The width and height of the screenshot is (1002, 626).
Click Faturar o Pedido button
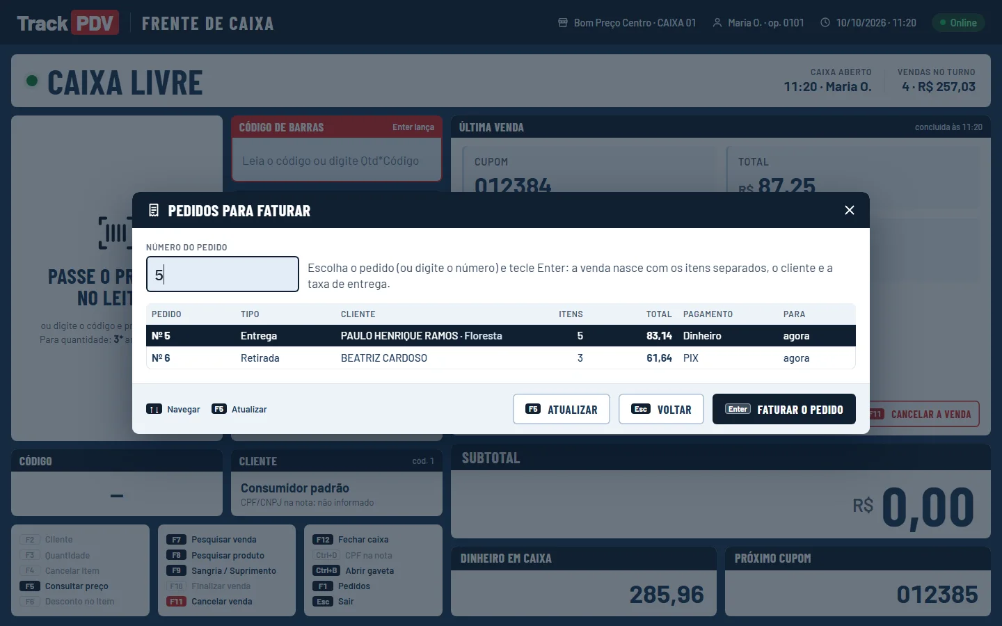point(784,409)
